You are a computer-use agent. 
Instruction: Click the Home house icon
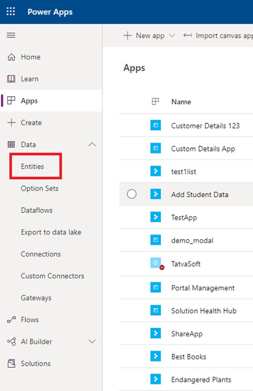tap(11, 57)
